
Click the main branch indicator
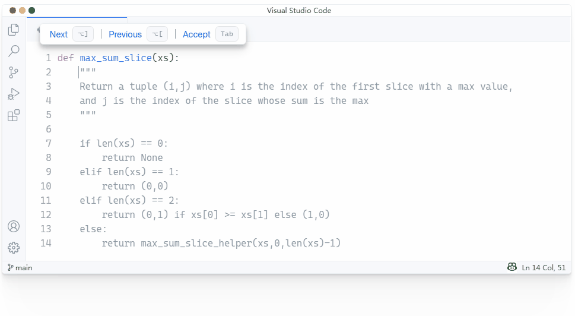20,268
